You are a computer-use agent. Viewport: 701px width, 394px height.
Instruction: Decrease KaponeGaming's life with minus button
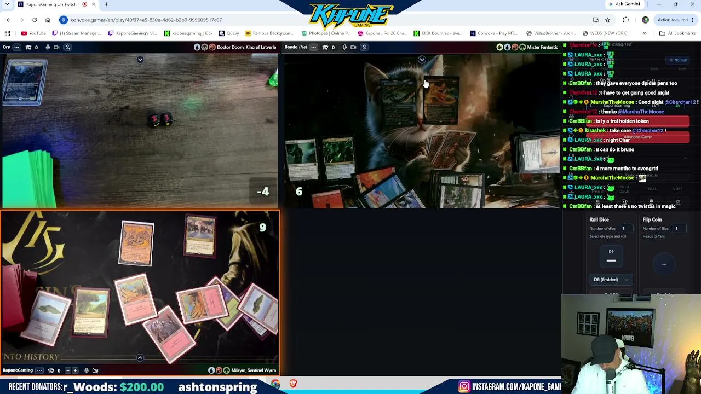pos(67,370)
